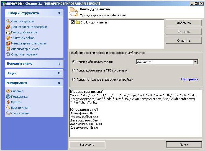Click the Купить link

click(x=16, y=102)
